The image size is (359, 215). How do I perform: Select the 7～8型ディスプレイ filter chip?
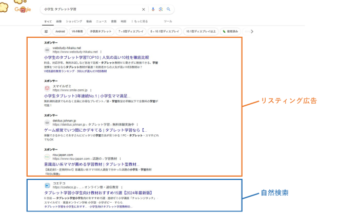131,32
